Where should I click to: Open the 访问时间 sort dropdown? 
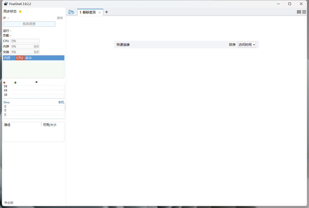247,44
